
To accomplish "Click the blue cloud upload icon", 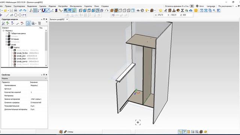I will pyautogui.click(x=191, y=10).
